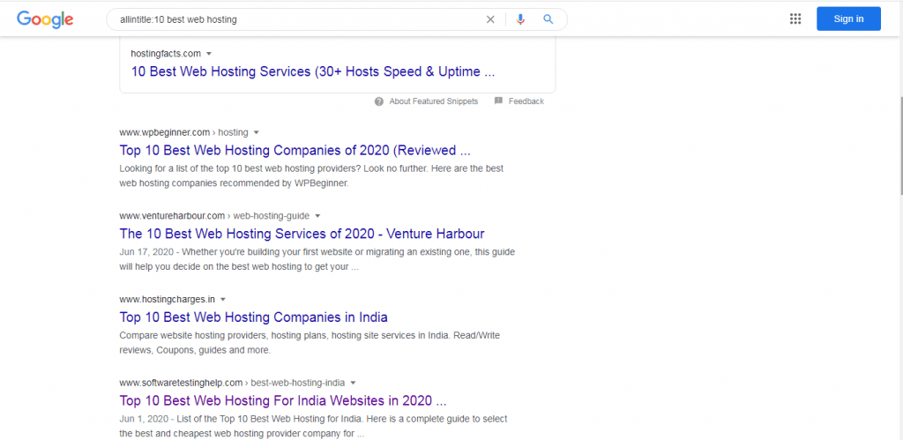Click the Sign in button
The width and height of the screenshot is (903, 440).
848,19
